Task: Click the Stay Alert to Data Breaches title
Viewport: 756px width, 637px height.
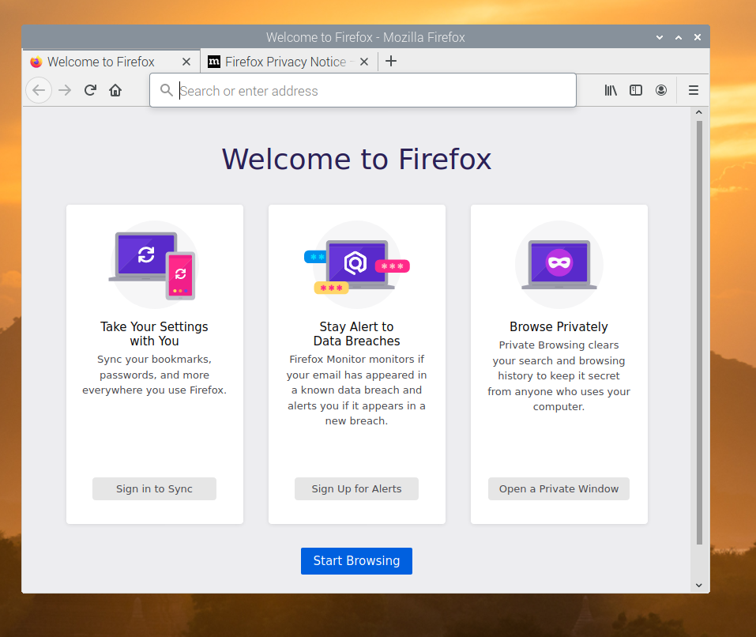Action: 357,334
